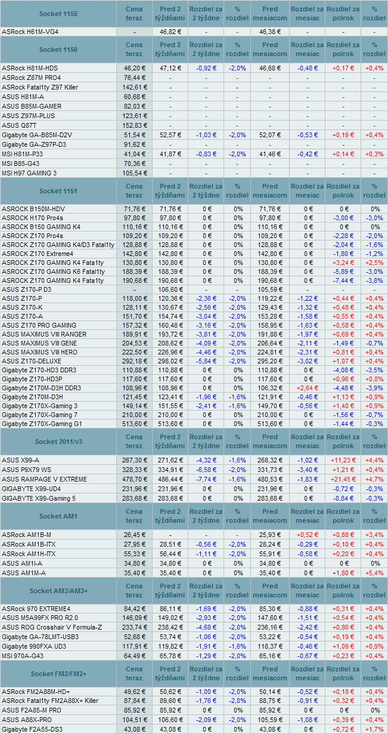Select the Gigabyte GA-B85M-D2V product name

(37, 135)
